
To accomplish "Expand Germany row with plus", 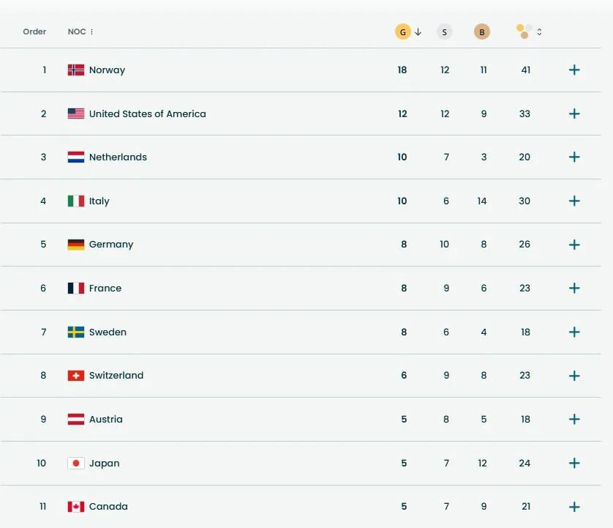I will click(574, 245).
